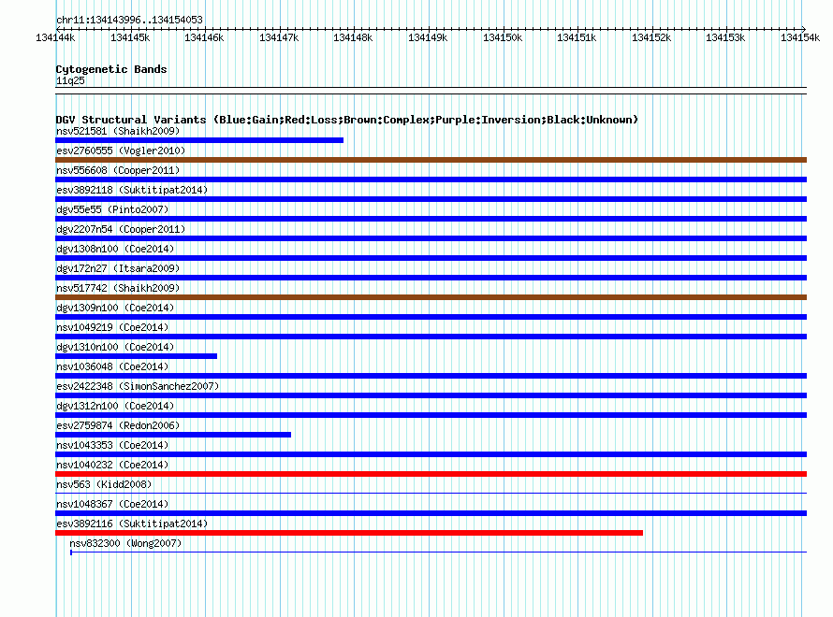This screenshot has height=617, width=833.
Task: Open the nsv1043353 (Coe2014) label
Action: point(112,445)
